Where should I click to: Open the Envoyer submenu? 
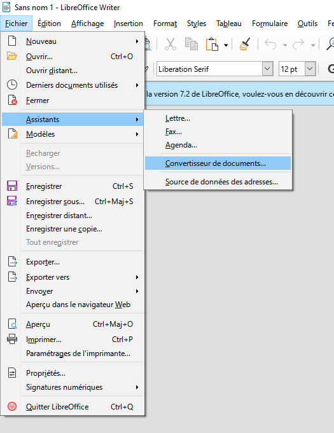pyautogui.click(x=73, y=291)
